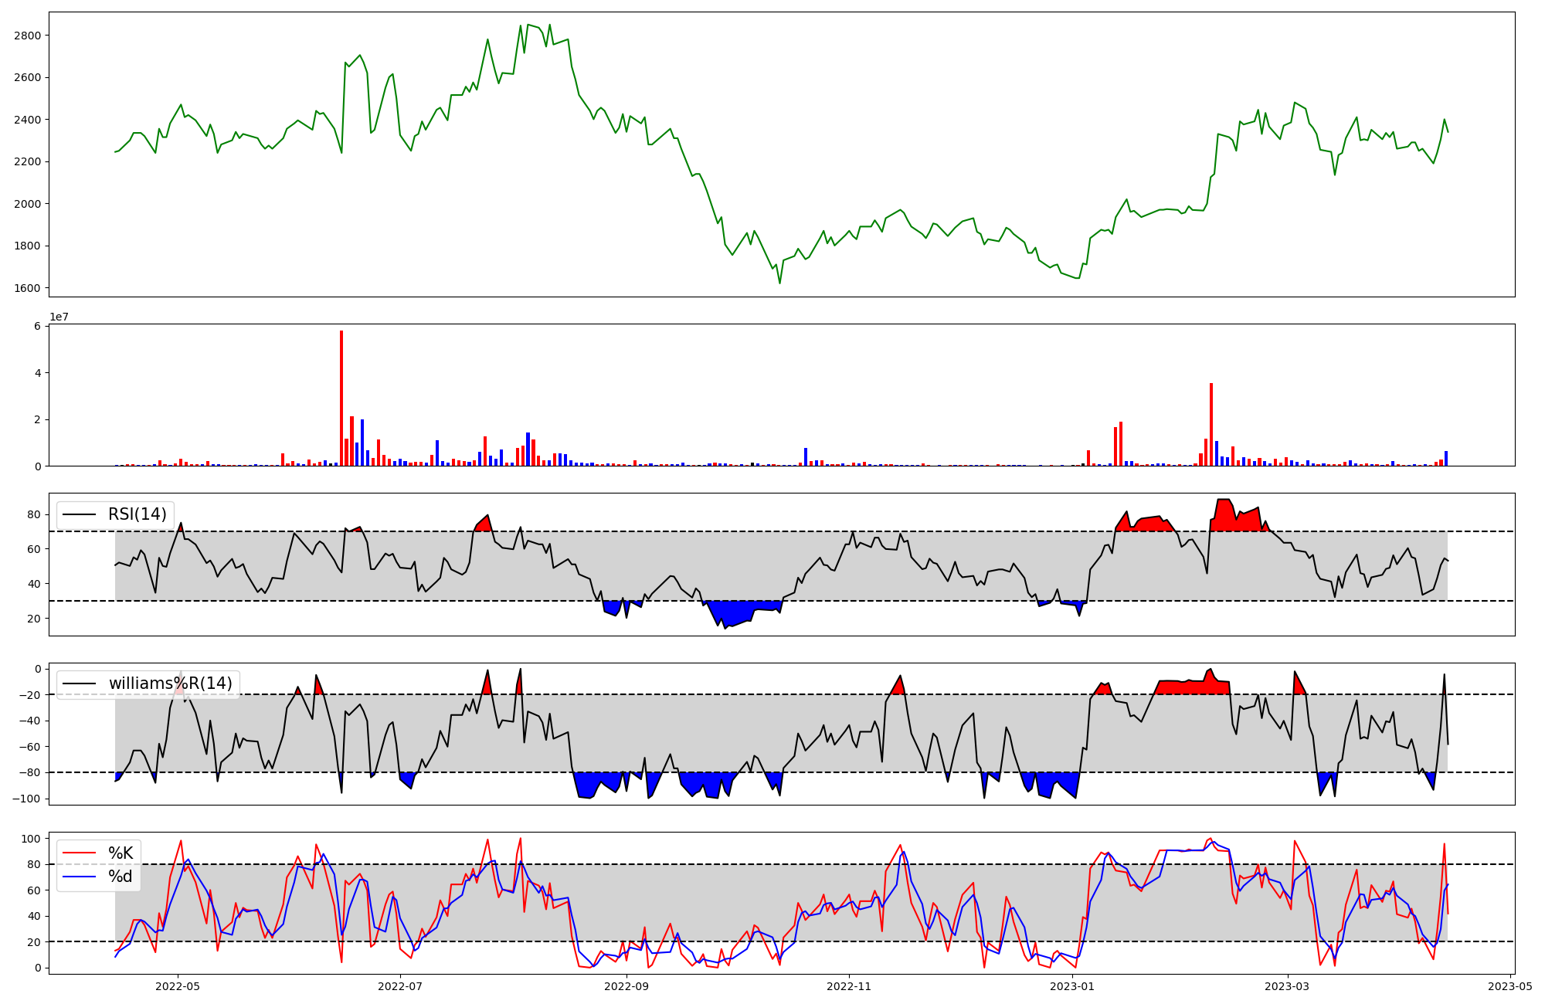Click the %K legend label
This screenshot has width=1545, height=1004.
click(x=121, y=853)
